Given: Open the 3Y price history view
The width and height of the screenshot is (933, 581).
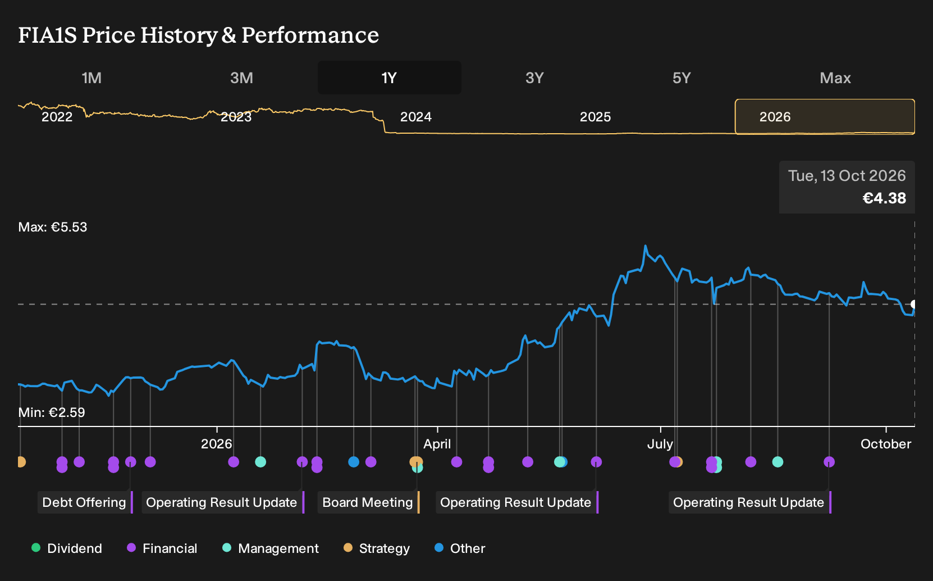Looking at the screenshot, I should pos(534,78).
